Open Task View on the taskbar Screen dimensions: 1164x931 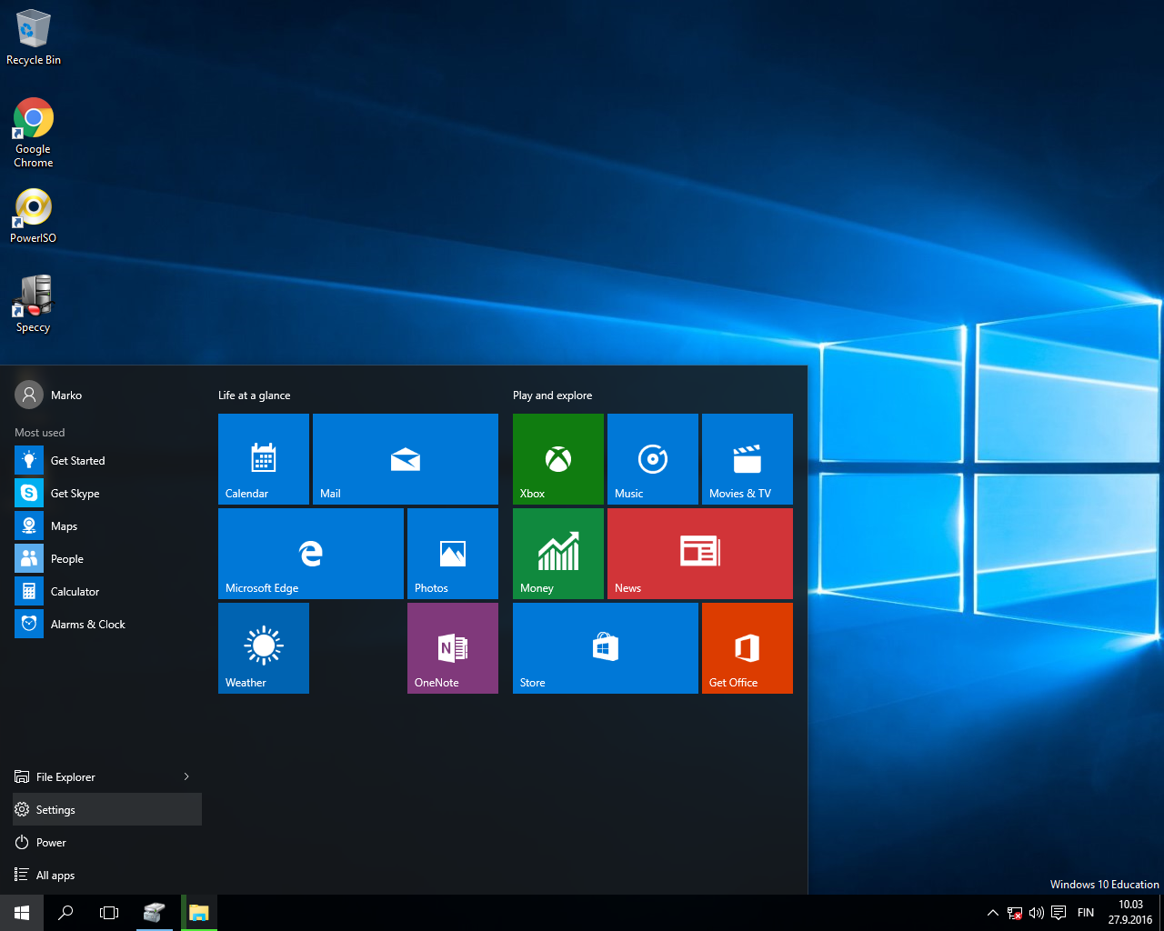point(109,913)
